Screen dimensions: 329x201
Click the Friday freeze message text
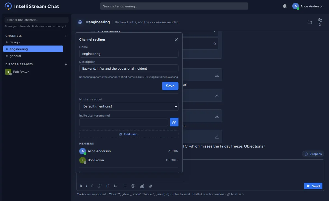(x=224, y=146)
